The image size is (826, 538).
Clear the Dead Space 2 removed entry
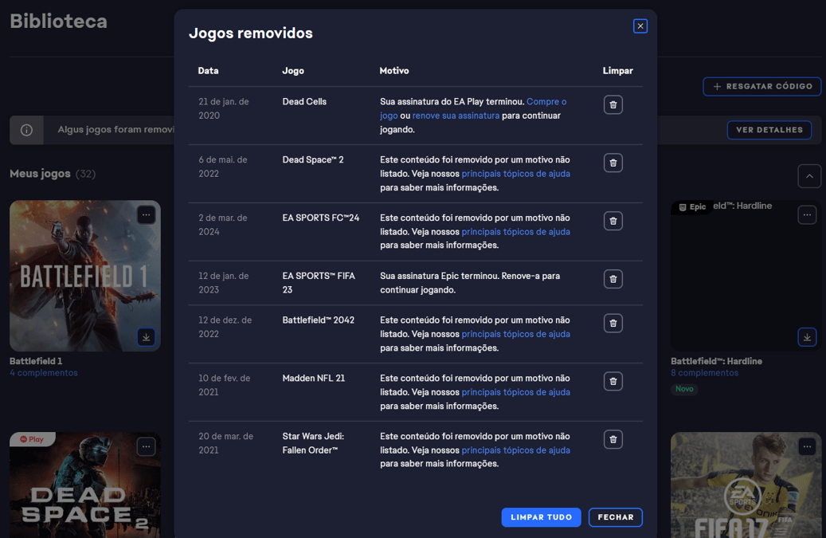613,163
